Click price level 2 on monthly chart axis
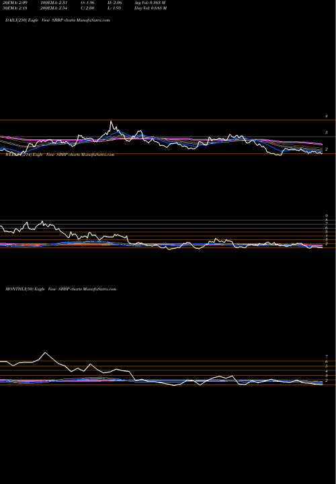 (x=327, y=380)
